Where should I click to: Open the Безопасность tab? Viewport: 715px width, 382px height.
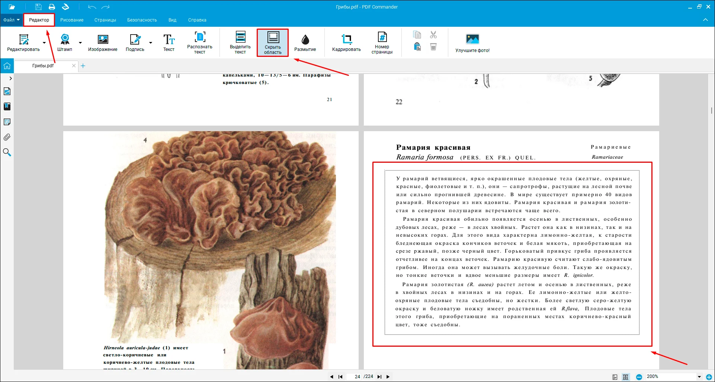click(142, 20)
